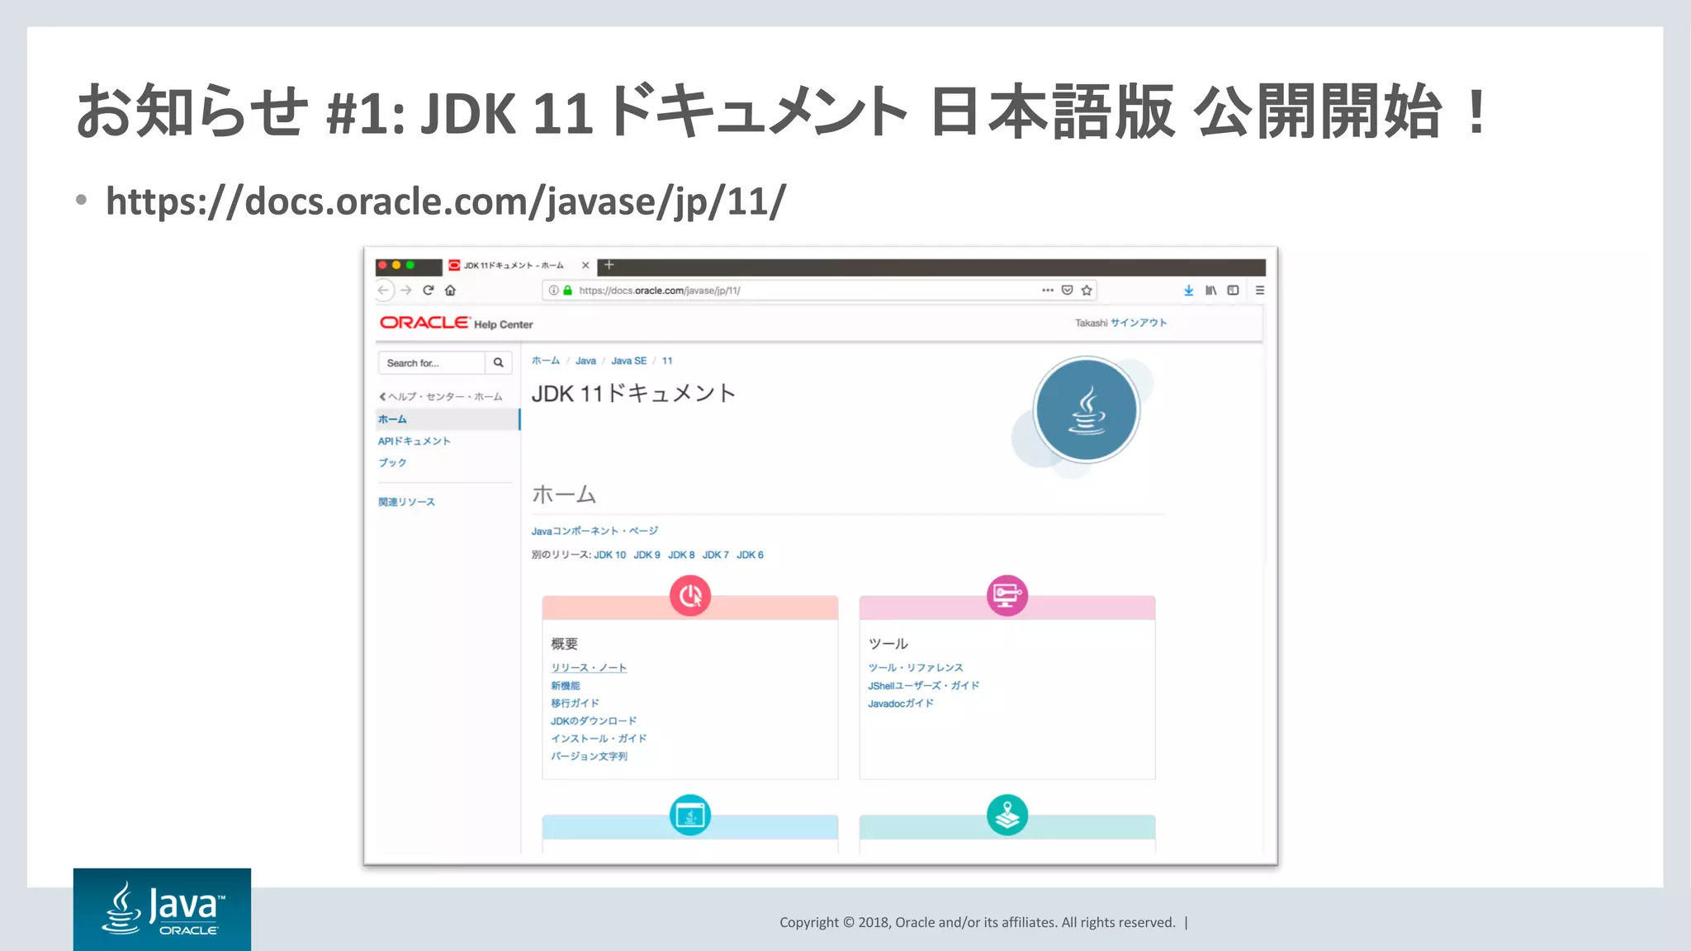Click in the Search for field

click(x=431, y=362)
